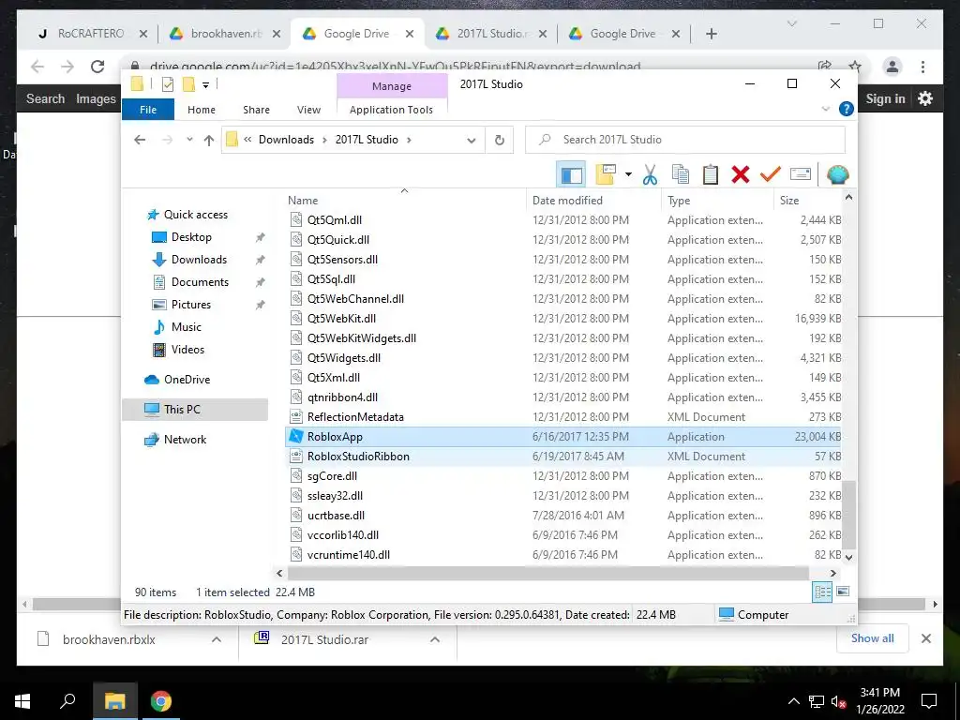Screen dimensions: 960x720
Task: Open the Share ribbon tab
Action: pos(256,110)
